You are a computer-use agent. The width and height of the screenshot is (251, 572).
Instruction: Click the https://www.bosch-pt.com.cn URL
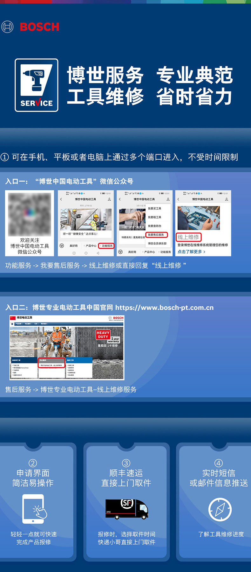point(164,308)
